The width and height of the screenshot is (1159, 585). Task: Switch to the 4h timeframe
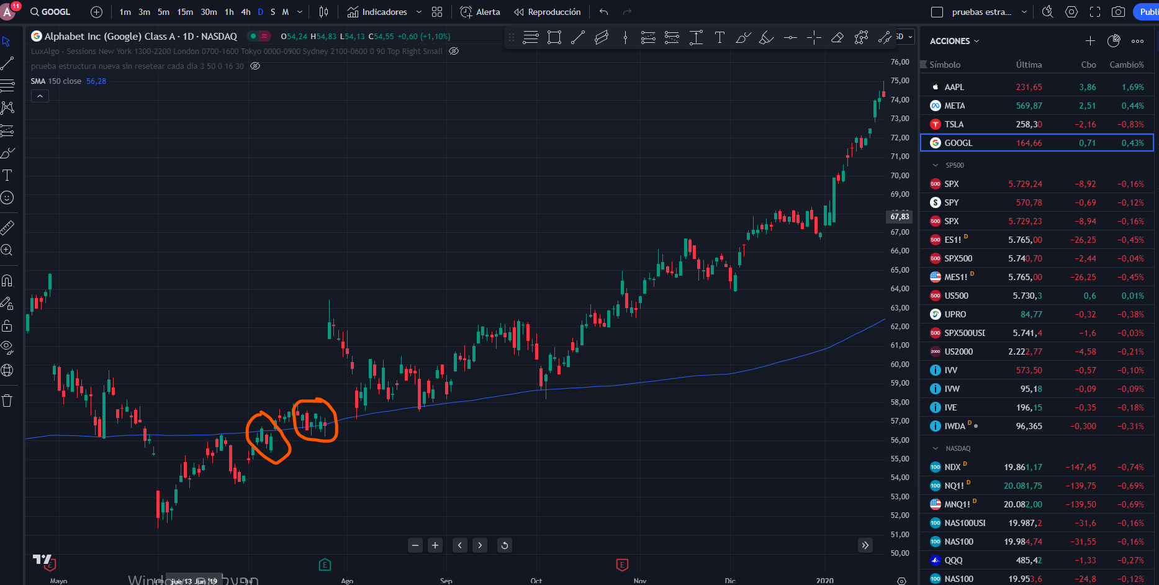coord(246,12)
